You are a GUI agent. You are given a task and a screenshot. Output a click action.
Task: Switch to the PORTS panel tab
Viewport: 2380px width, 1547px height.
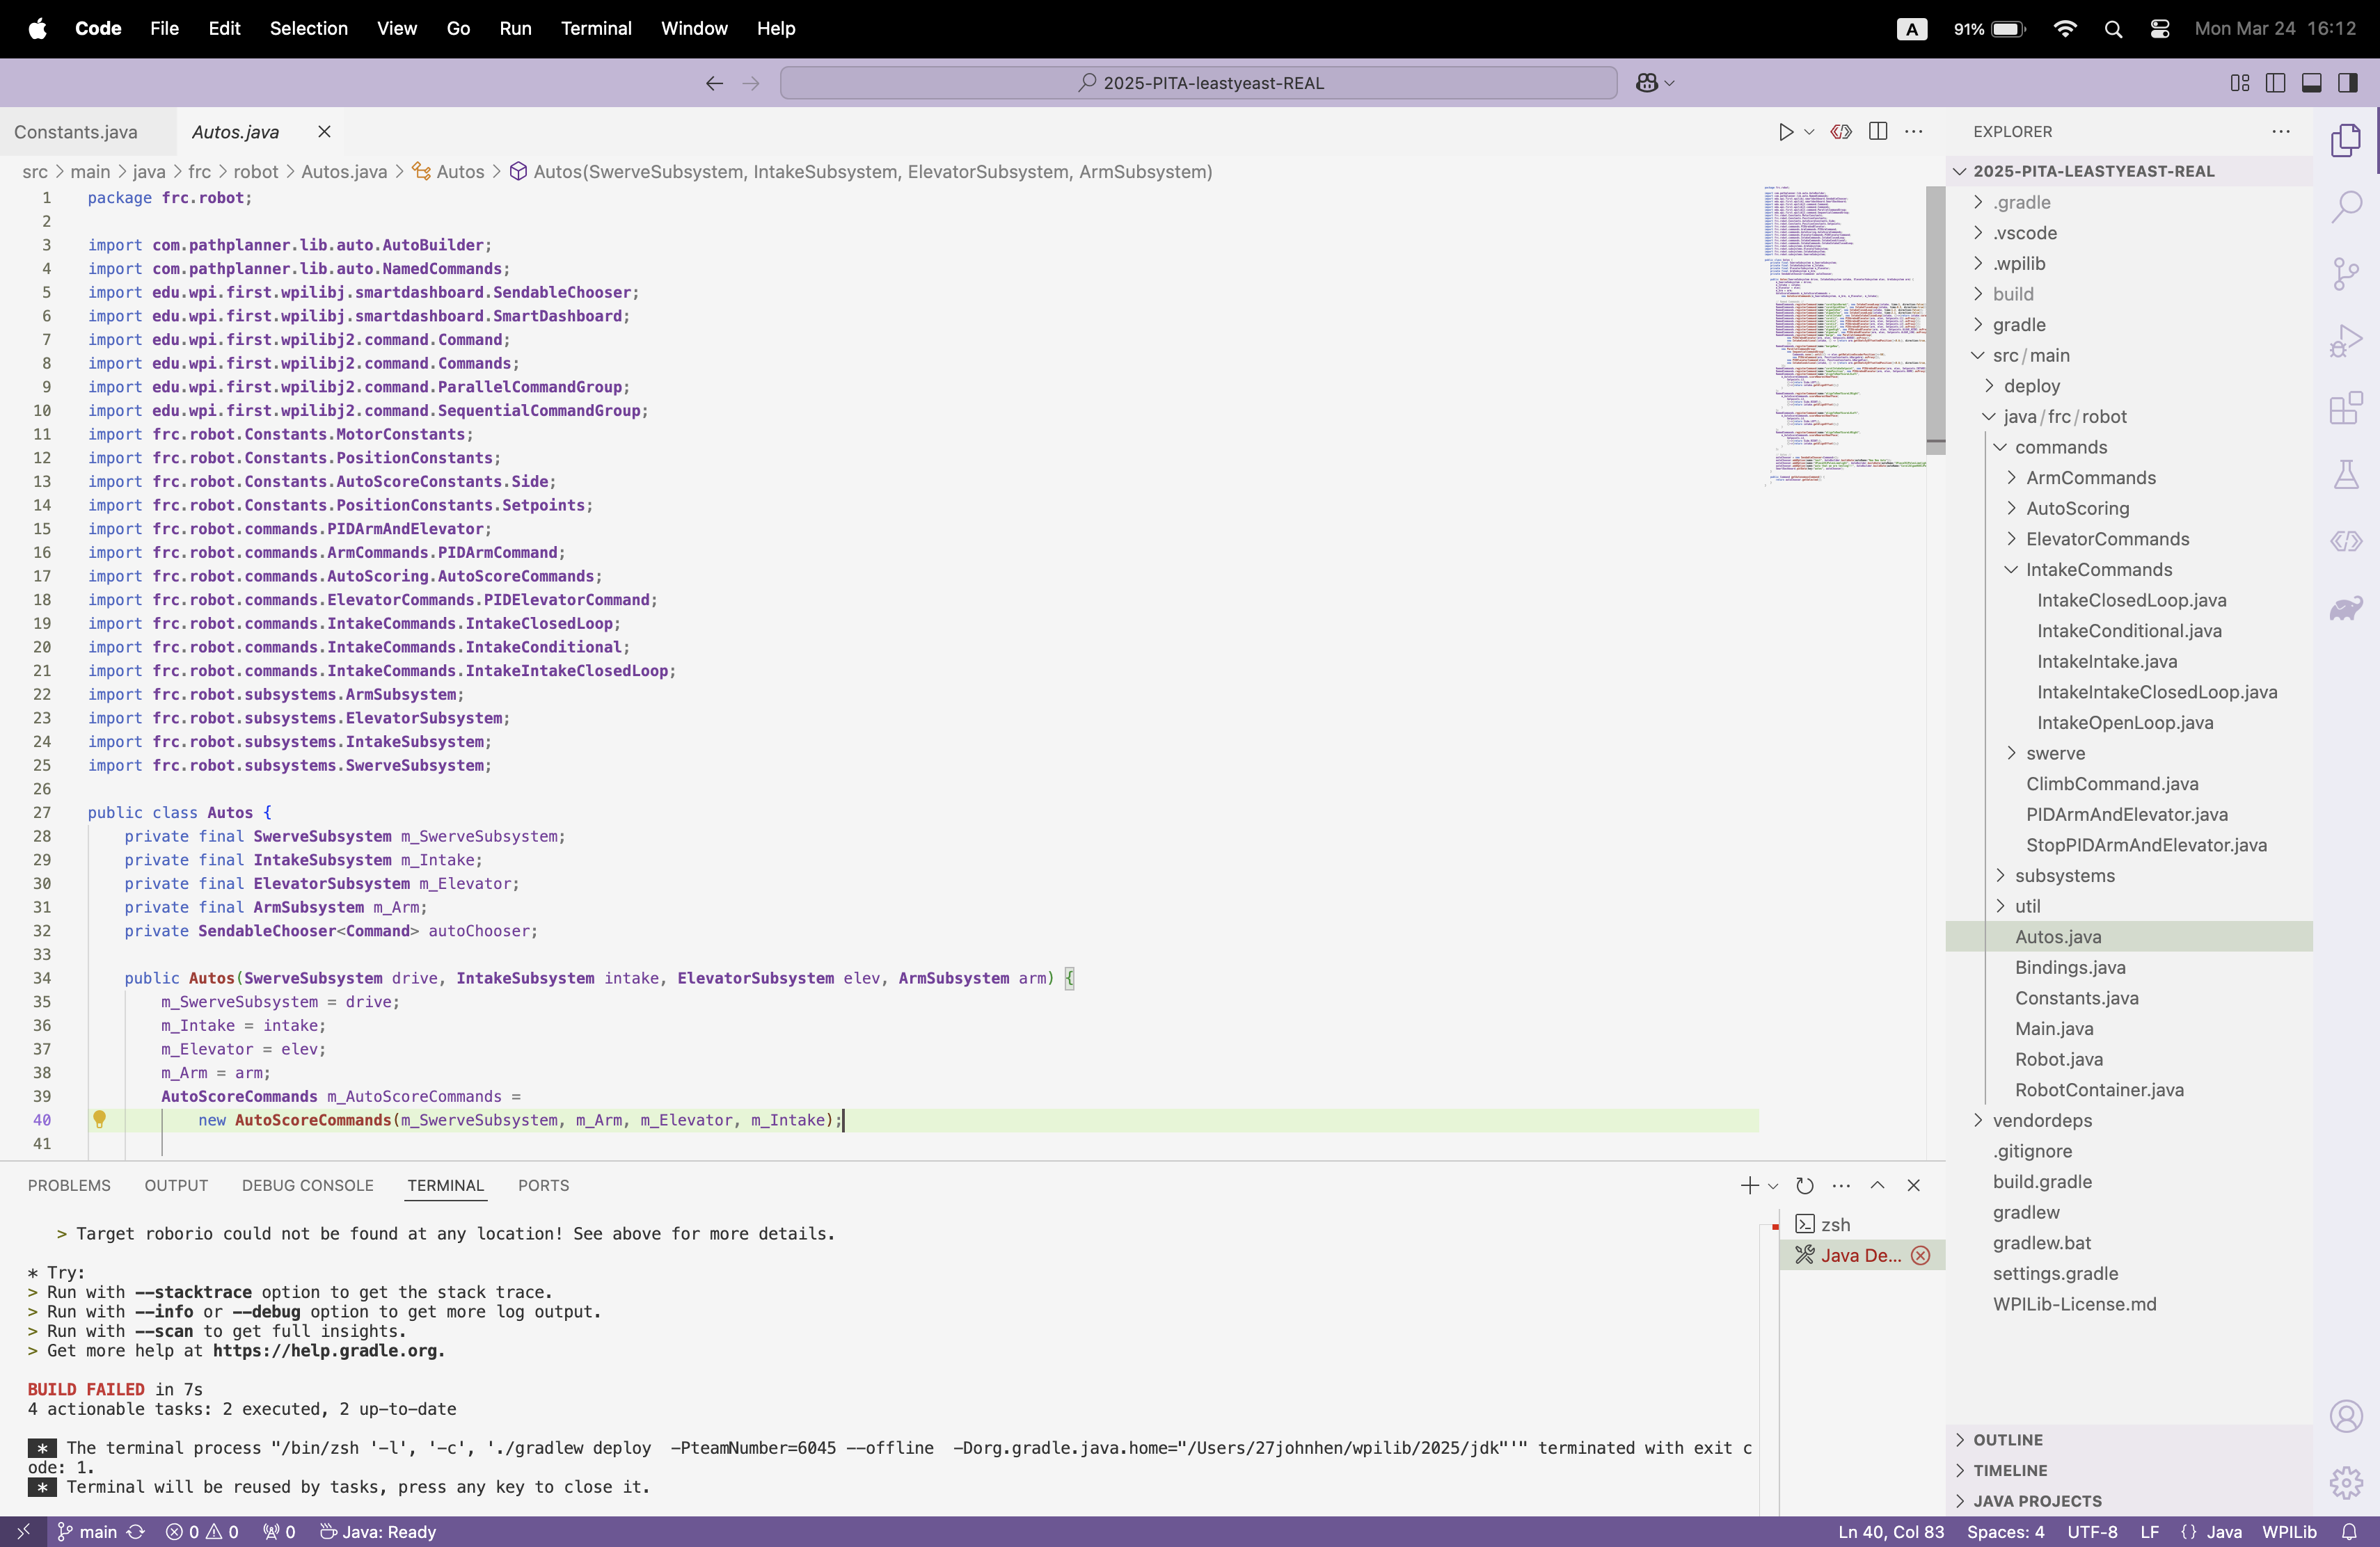point(543,1185)
